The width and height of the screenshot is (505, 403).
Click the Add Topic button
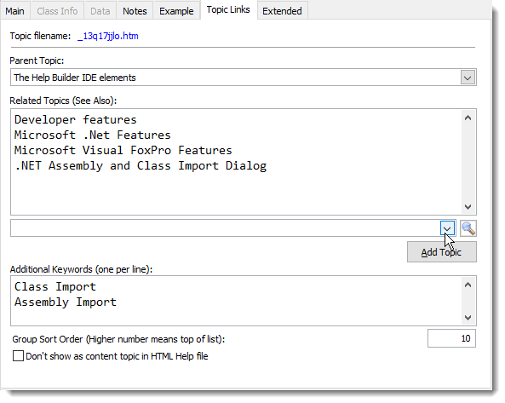point(441,252)
